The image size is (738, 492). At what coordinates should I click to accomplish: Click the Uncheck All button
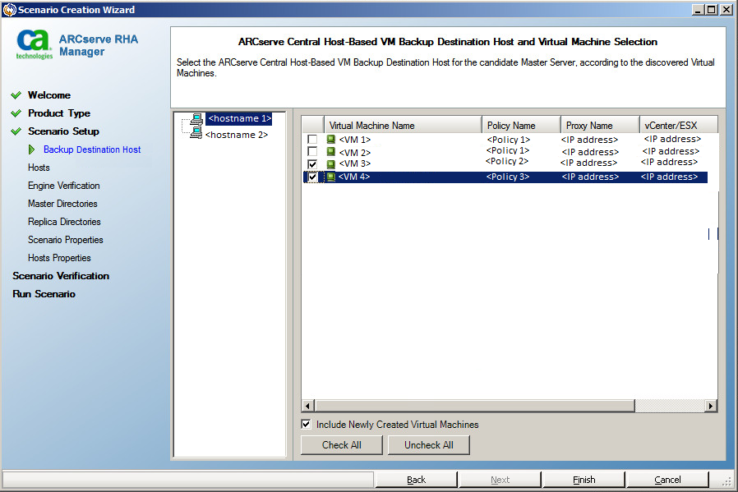428,444
